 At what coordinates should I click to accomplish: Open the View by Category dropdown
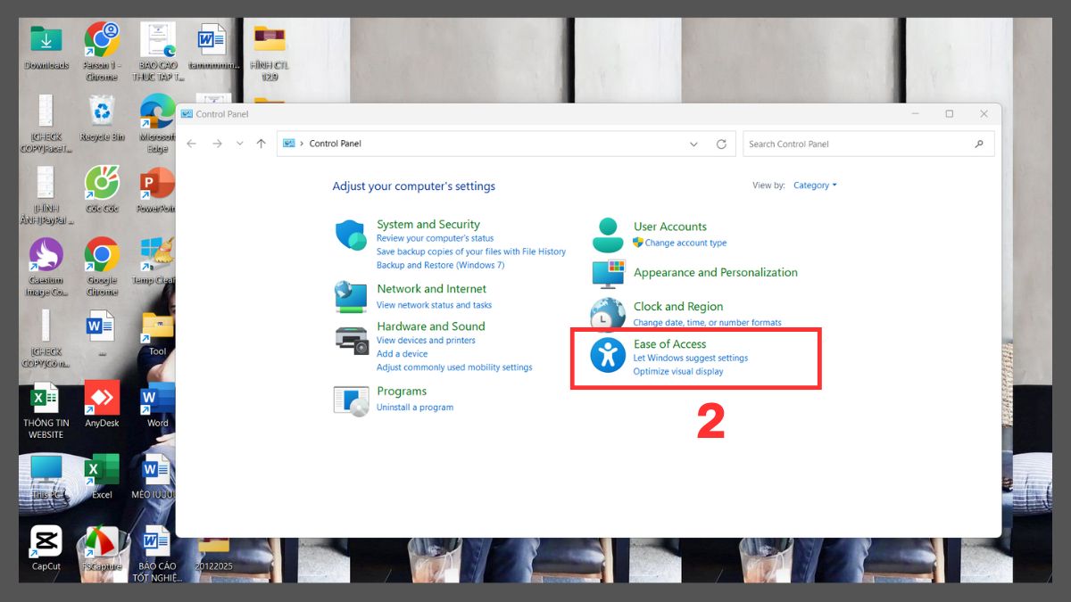815,186
